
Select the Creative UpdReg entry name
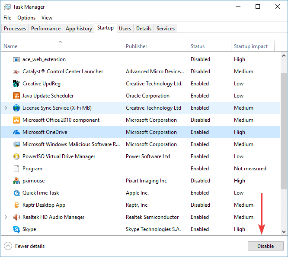[x=42, y=84]
